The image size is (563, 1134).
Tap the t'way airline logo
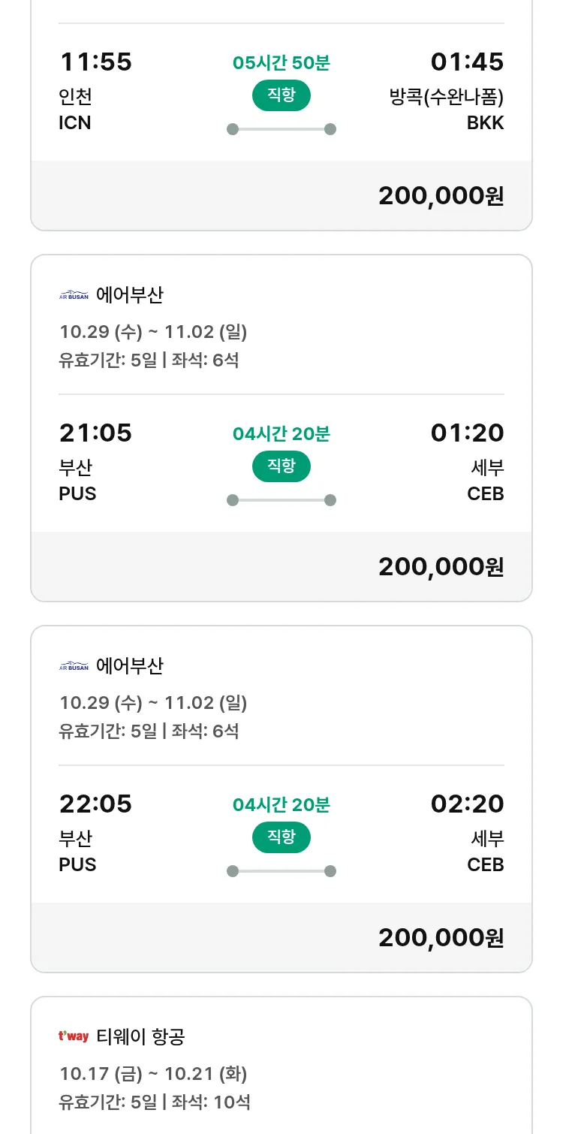tap(74, 1037)
